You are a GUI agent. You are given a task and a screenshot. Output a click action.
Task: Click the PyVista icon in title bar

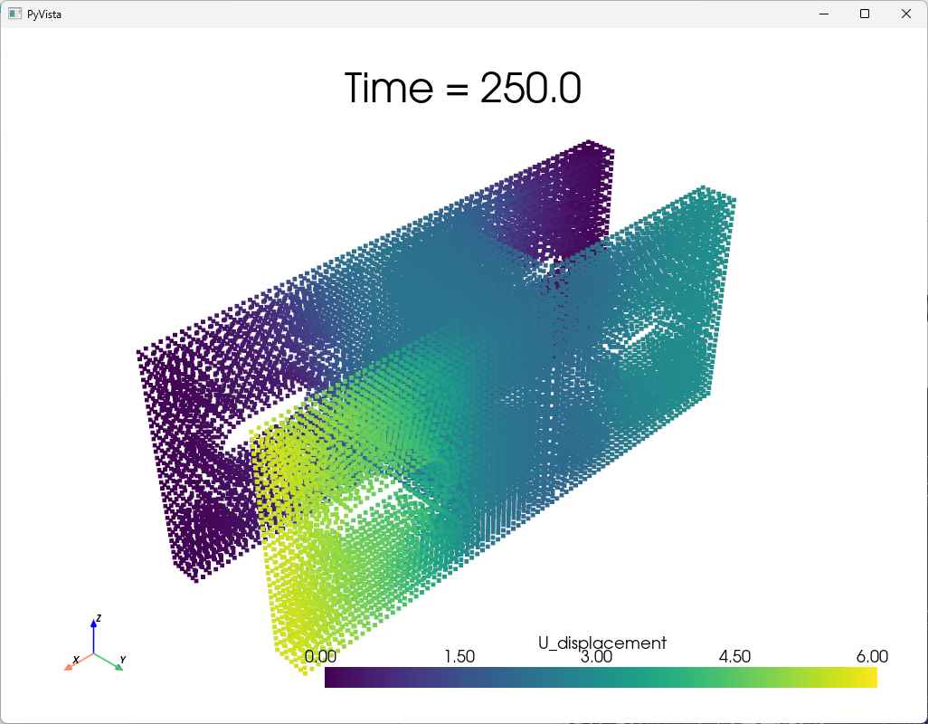pyautogui.click(x=14, y=14)
